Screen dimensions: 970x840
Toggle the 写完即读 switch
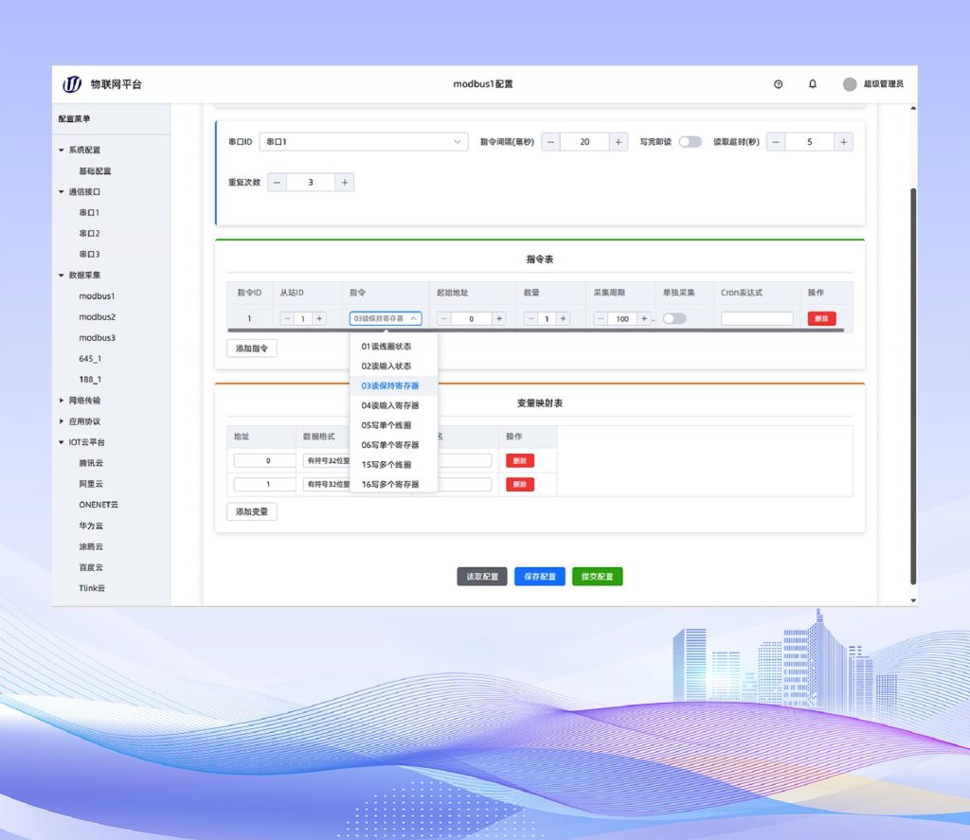pos(690,142)
